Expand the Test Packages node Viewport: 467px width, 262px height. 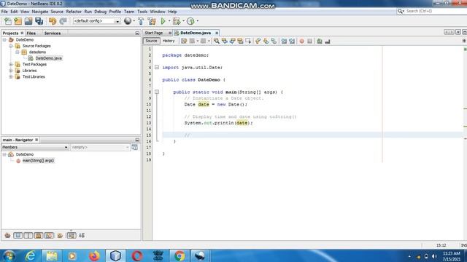[11, 64]
